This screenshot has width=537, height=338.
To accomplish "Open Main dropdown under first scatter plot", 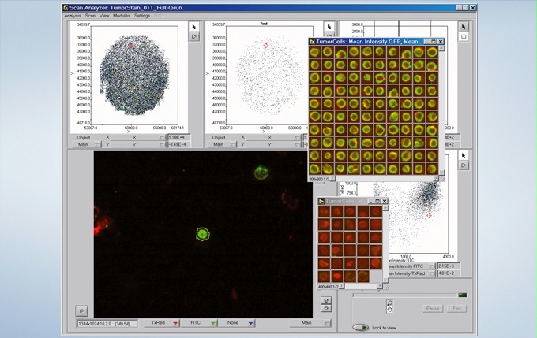I will coord(86,144).
